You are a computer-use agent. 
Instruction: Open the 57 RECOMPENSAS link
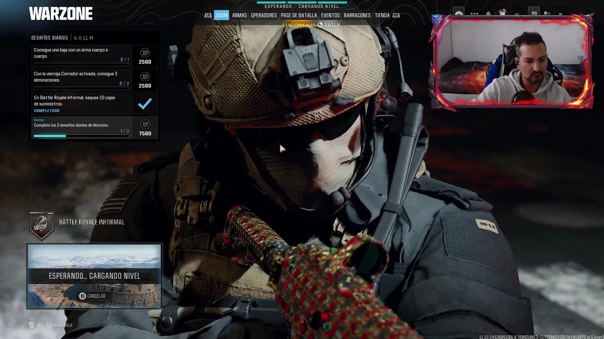299,25
